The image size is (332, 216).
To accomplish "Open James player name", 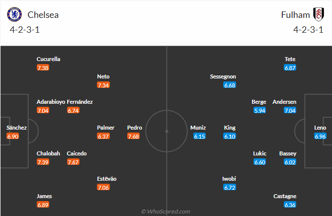I will coord(44,196).
